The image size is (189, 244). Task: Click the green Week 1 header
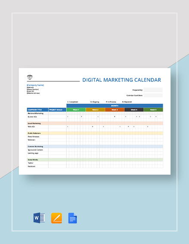point(76,110)
